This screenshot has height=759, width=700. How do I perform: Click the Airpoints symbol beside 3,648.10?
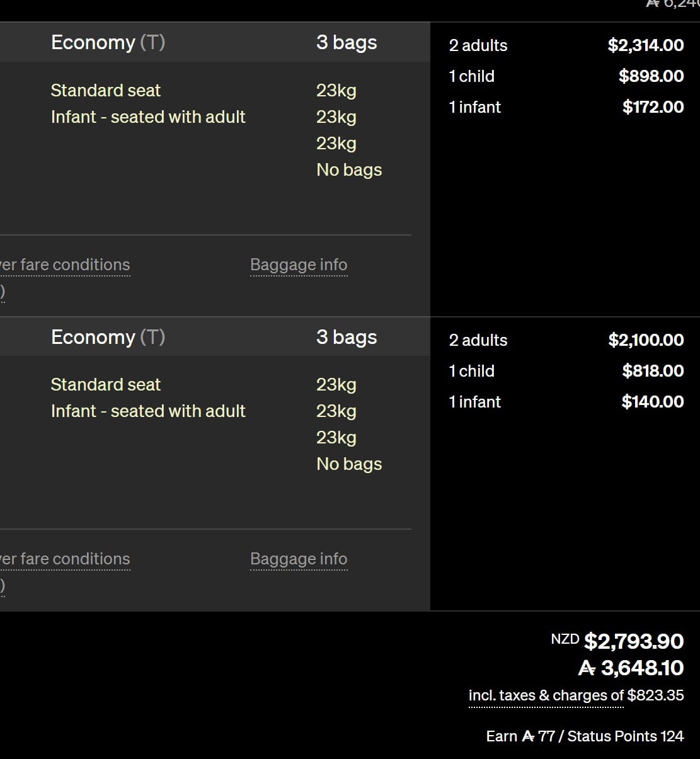587,668
